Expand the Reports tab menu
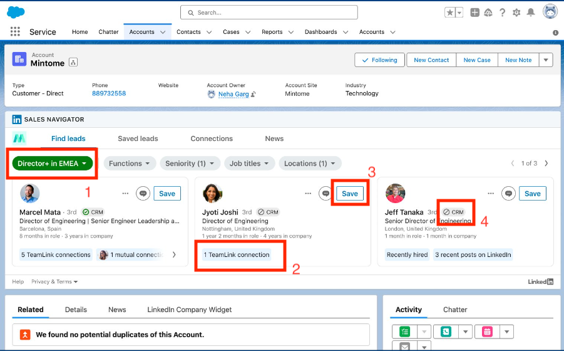 click(x=291, y=32)
